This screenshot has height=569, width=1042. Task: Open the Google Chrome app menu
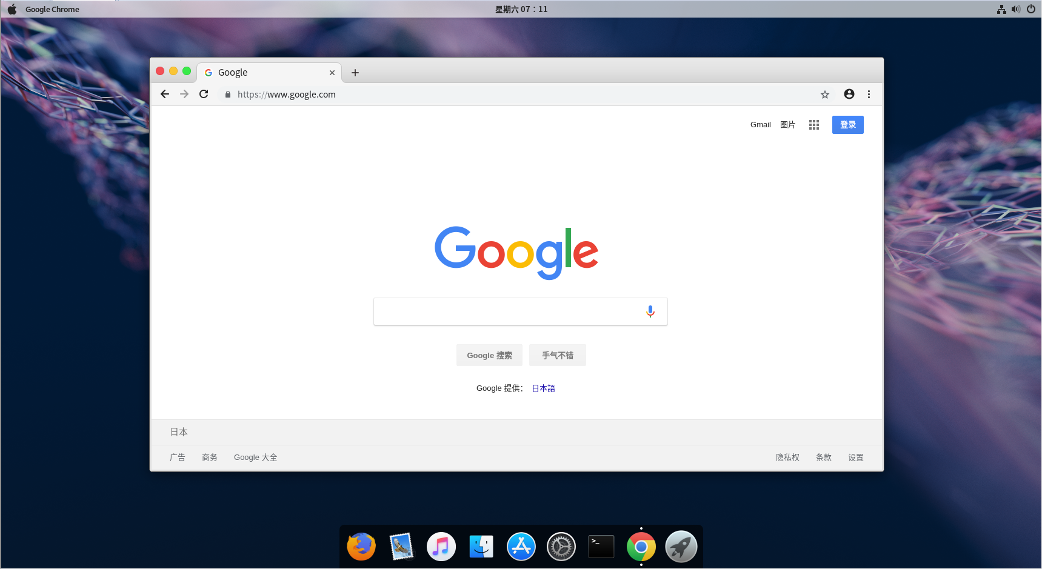point(52,9)
